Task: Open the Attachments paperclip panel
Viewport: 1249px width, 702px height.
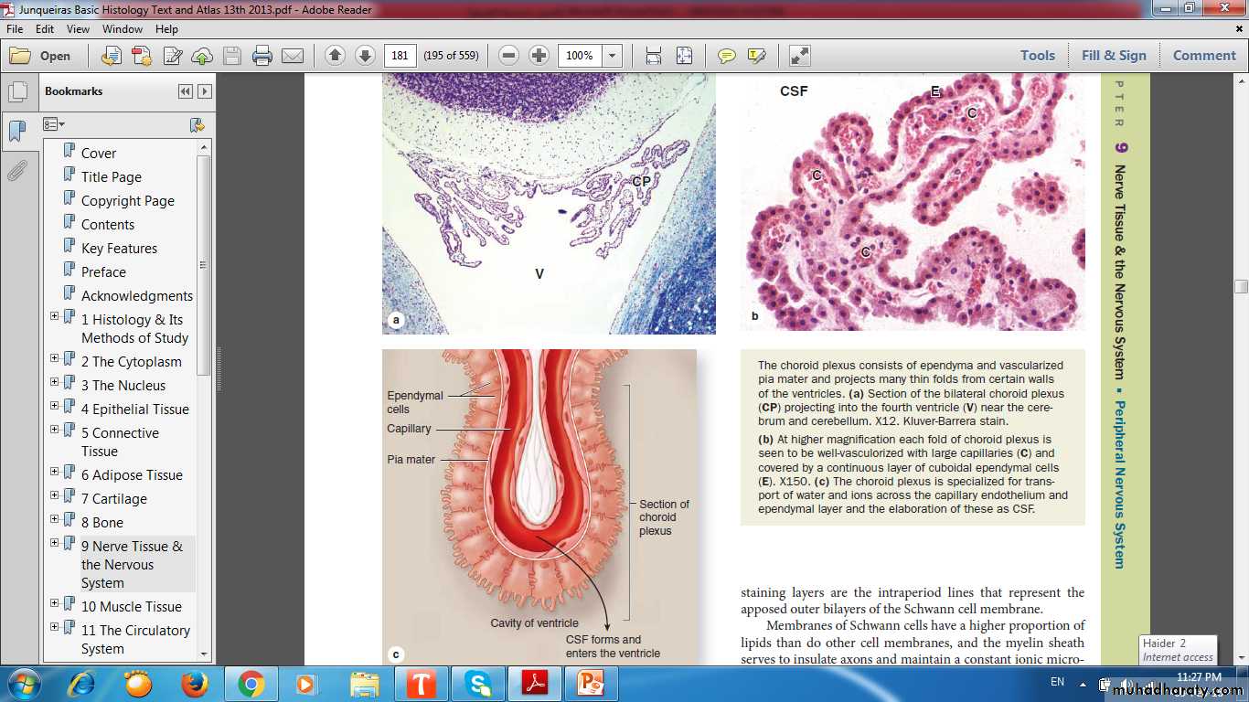Action: (x=16, y=171)
